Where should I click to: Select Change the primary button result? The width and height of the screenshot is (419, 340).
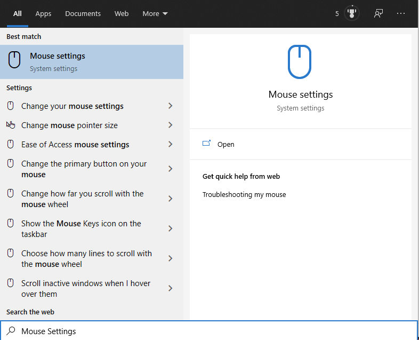[84, 169]
